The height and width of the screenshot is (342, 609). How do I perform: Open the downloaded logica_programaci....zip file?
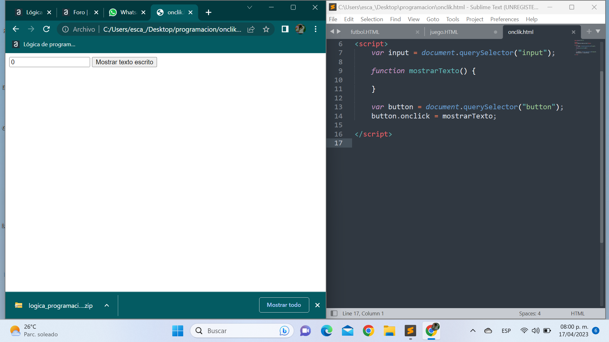click(54, 306)
